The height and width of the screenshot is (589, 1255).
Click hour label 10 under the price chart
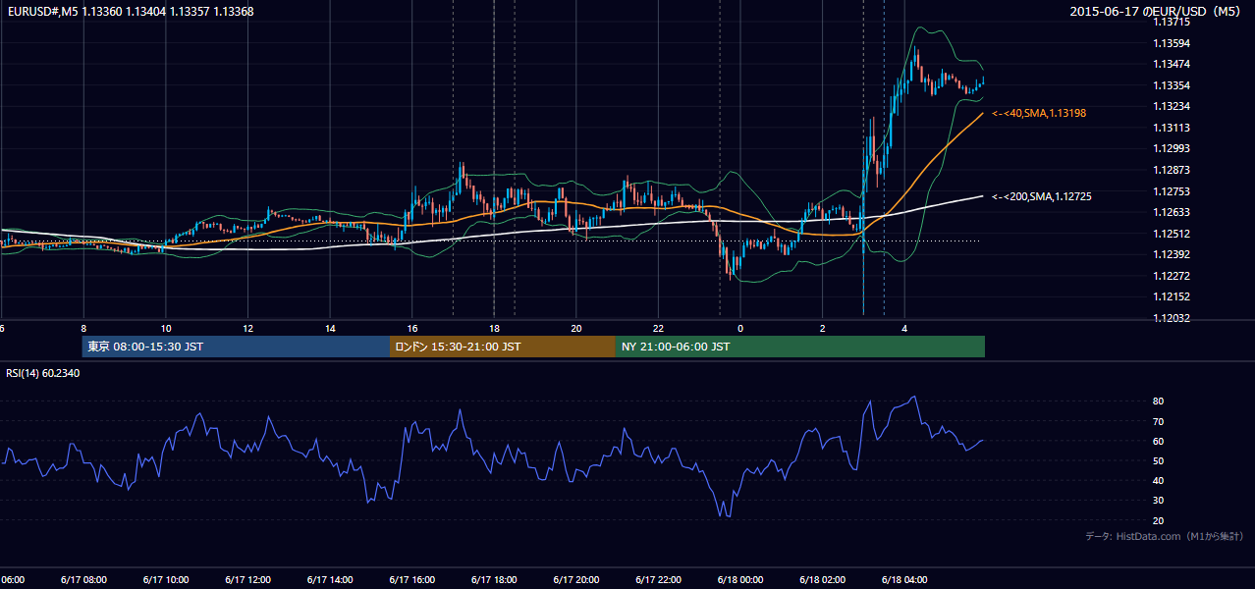point(166,329)
